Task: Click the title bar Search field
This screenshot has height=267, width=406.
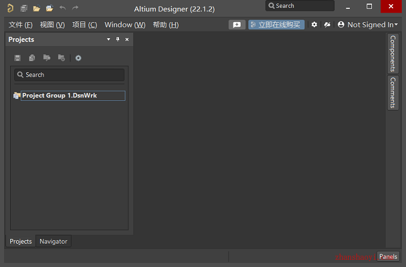Action: [300, 6]
